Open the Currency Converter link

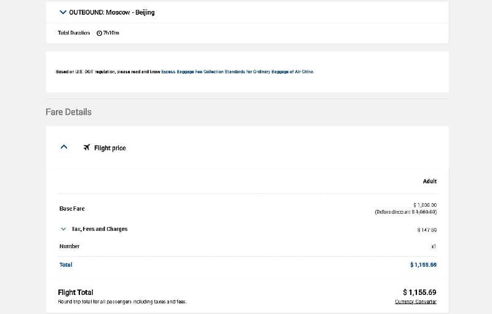(x=416, y=302)
